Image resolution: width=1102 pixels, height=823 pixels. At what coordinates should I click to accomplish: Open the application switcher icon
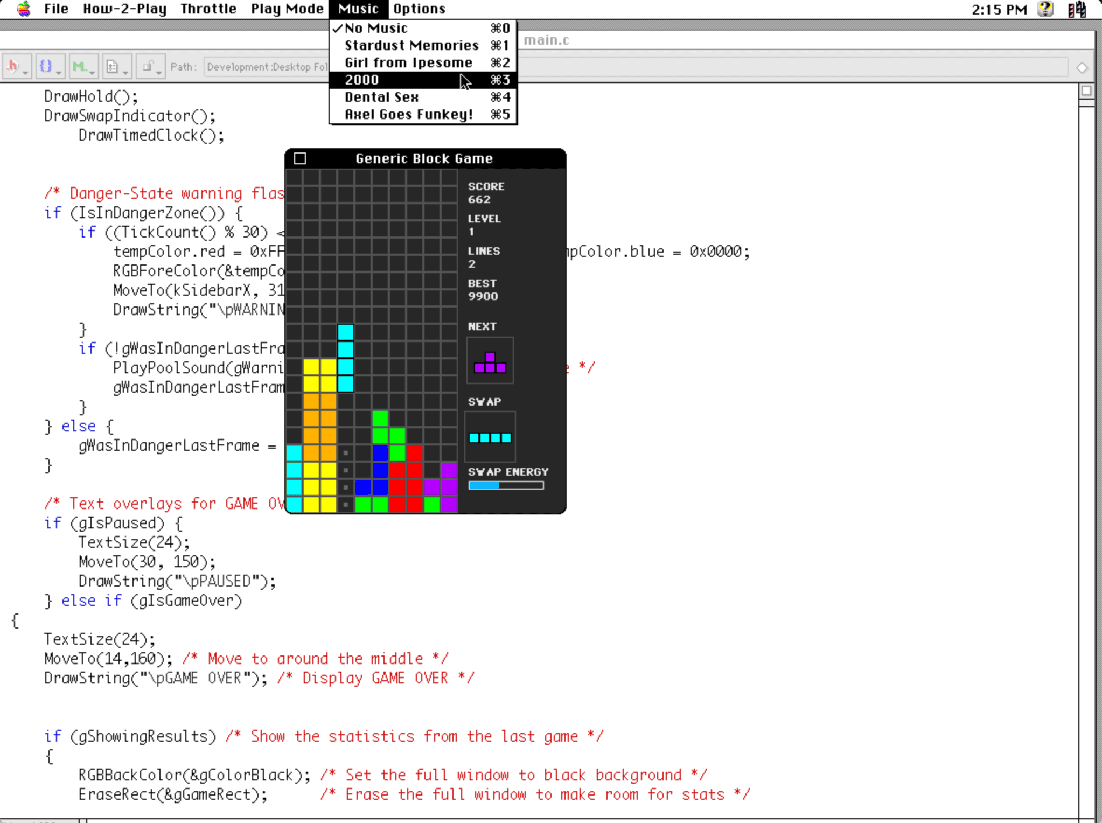tap(1077, 9)
